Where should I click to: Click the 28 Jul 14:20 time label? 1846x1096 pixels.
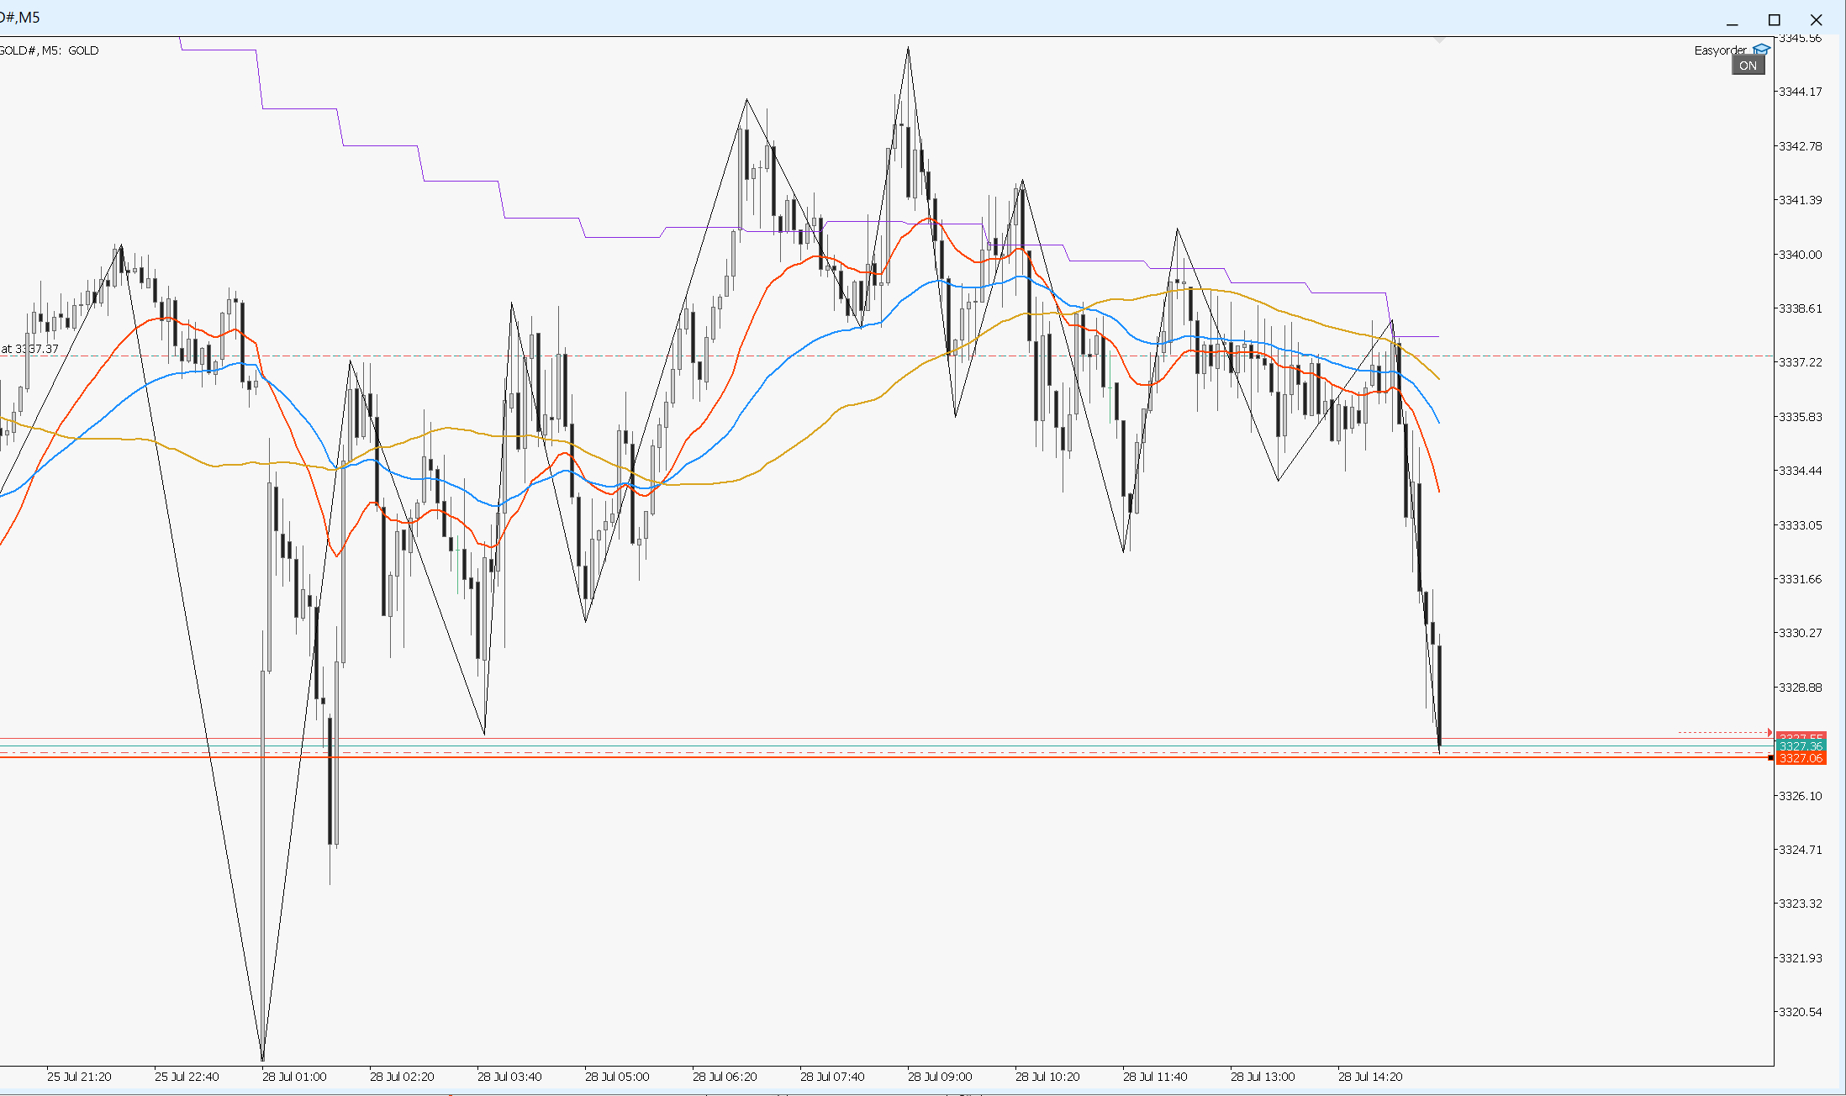1370,1077
